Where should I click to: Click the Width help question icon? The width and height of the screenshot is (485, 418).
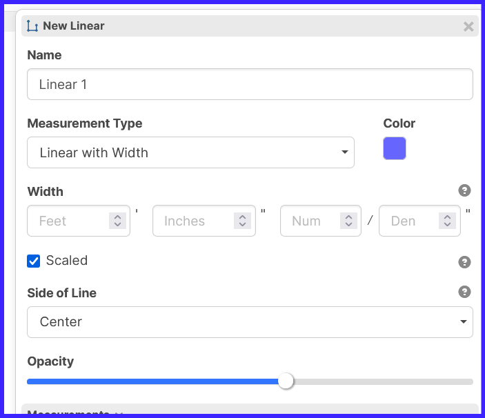coord(464,190)
